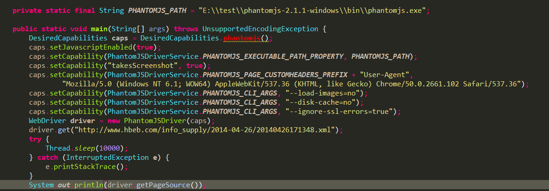Click the bold caps variable declaration

click(x=120, y=38)
